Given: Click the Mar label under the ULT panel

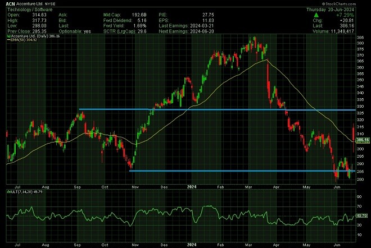Looking at the screenshot, I should [248, 245].
